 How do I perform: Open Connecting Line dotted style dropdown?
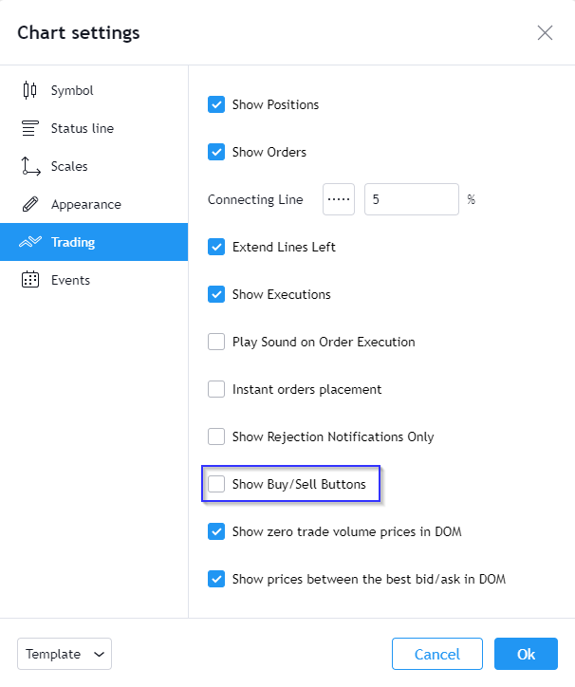[x=339, y=199]
